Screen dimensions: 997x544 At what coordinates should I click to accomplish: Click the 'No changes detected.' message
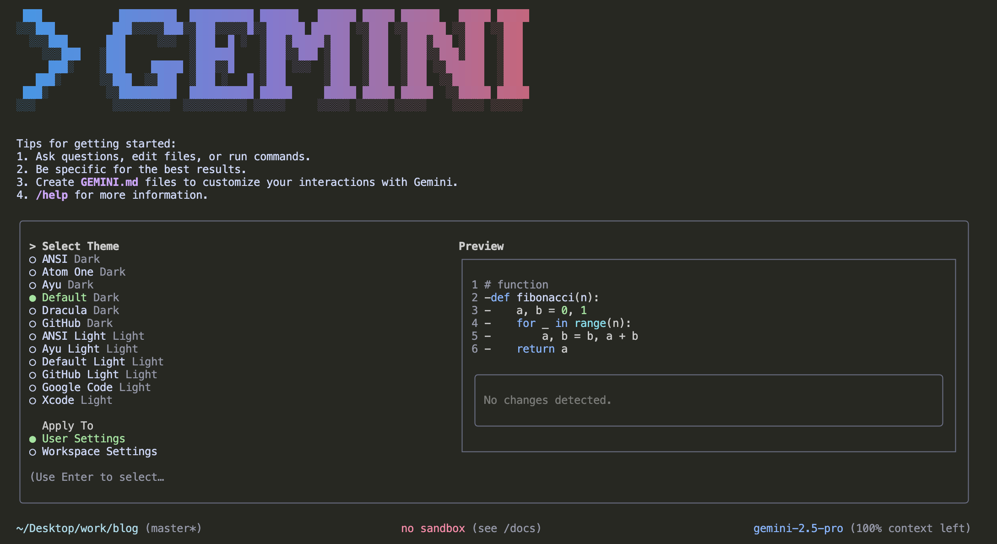pyautogui.click(x=547, y=400)
